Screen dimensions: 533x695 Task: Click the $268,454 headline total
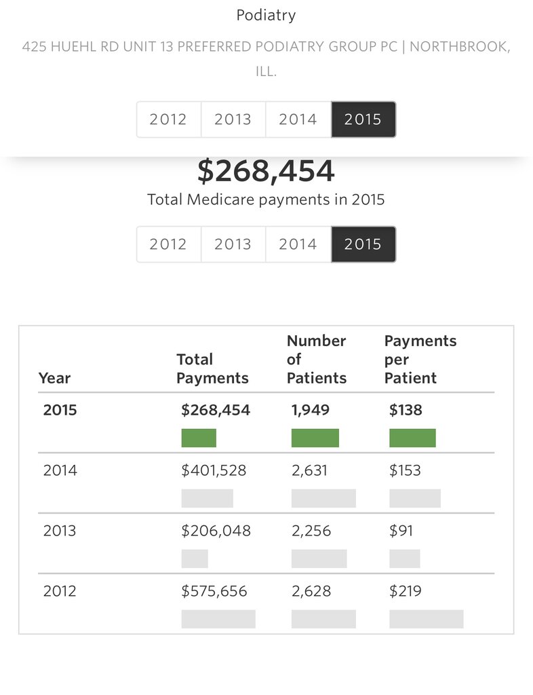point(266,172)
